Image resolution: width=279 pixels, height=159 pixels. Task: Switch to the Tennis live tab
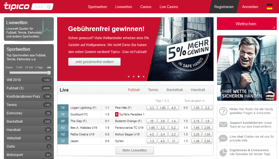pos(153,90)
